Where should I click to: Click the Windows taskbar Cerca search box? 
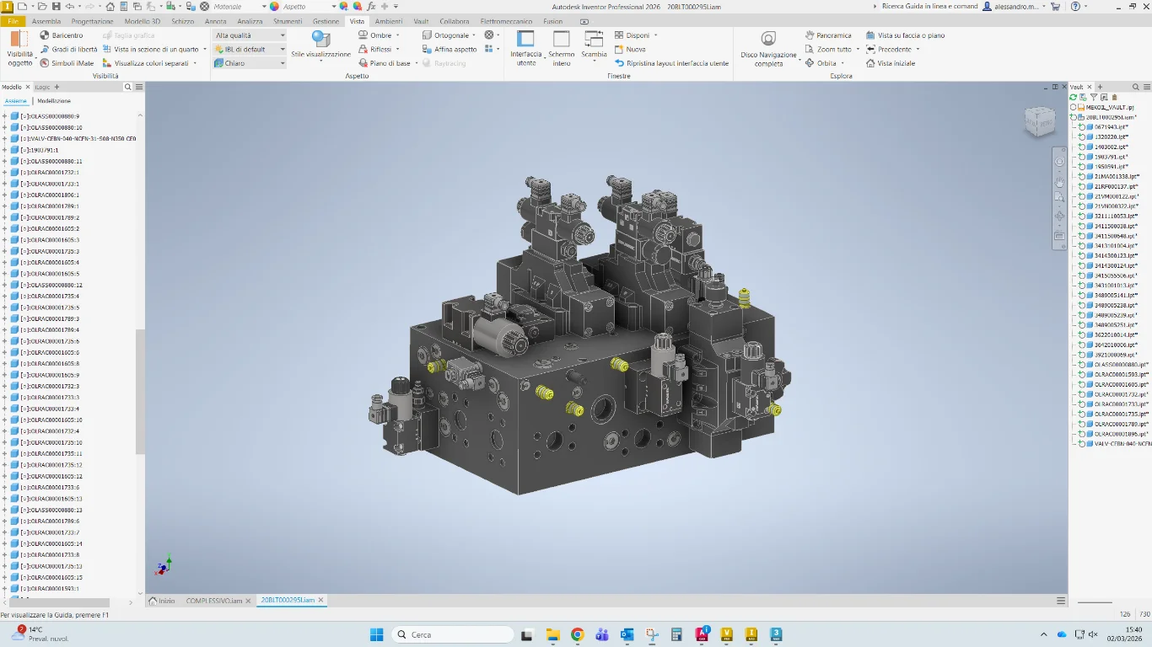point(454,634)
